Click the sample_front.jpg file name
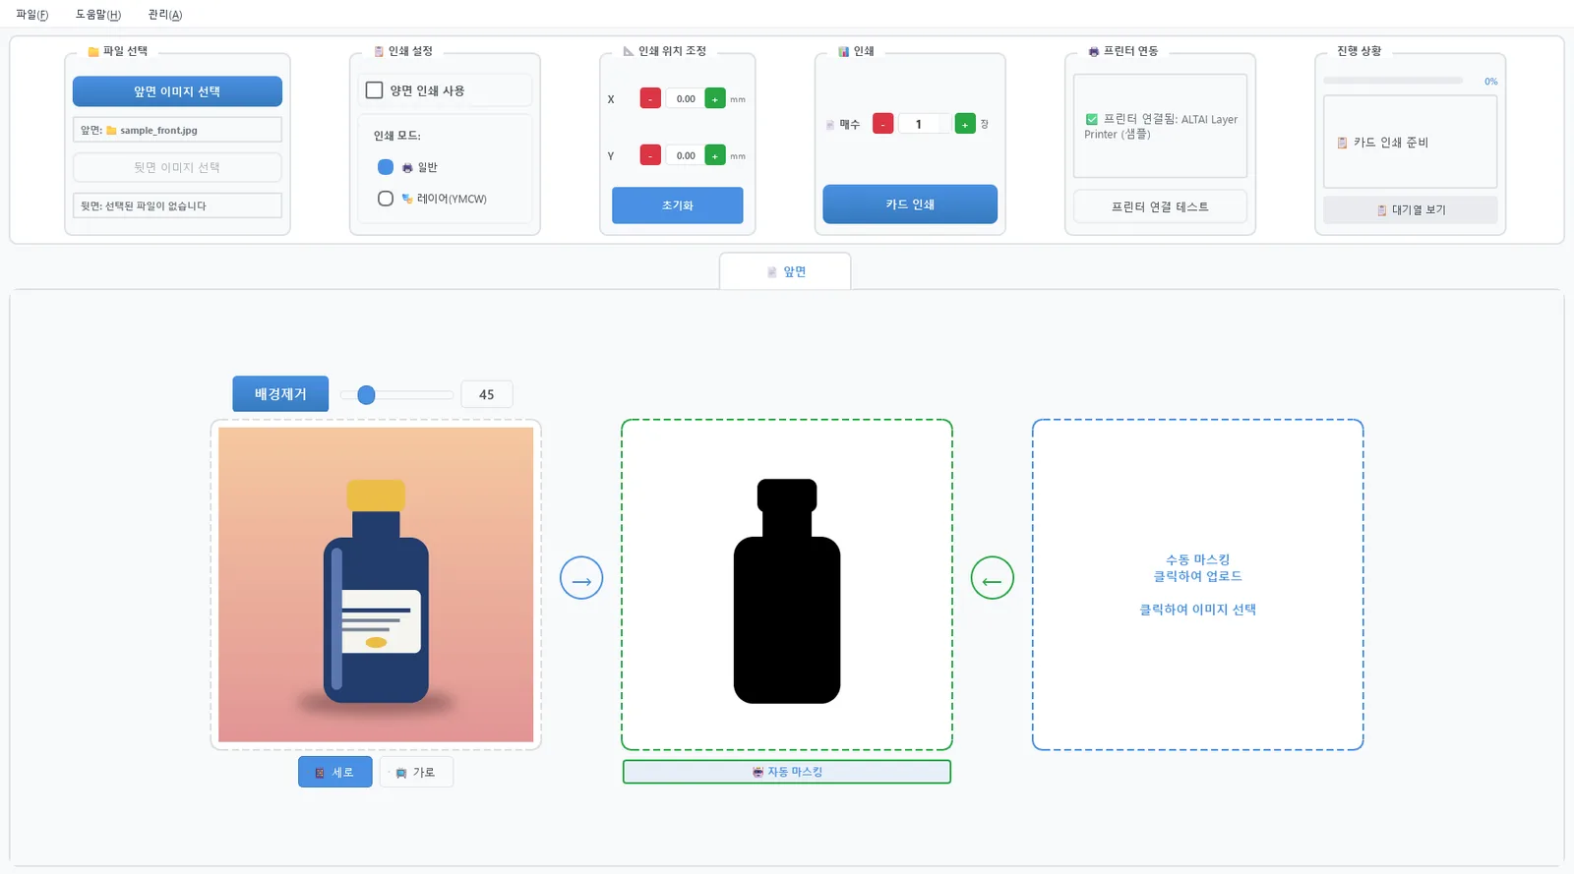The image size is (1574, 874). click(158, 130)
